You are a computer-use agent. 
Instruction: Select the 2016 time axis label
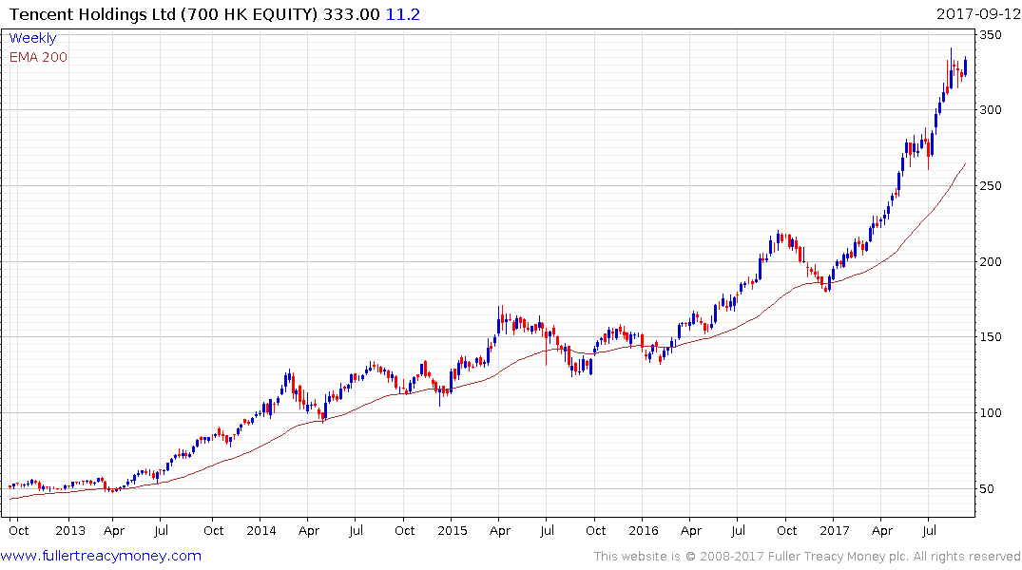(x=644, y=530)
